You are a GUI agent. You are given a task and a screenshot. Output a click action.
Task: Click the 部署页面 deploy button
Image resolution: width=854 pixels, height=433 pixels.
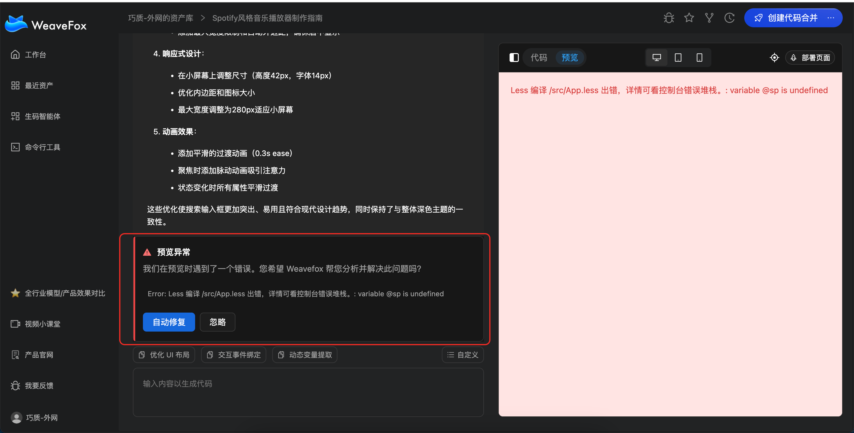pos(810,58)
